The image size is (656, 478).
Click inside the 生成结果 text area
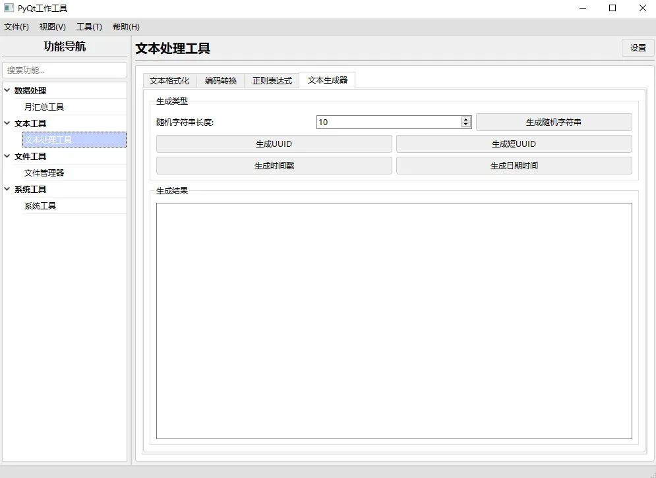(394, 321)
